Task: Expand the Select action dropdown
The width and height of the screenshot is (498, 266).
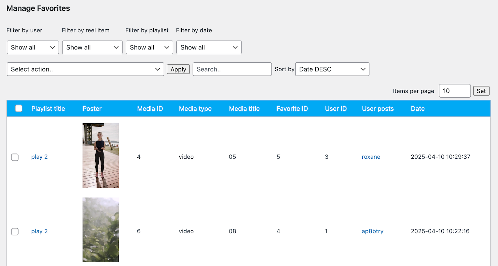Action: pos(85,69)
